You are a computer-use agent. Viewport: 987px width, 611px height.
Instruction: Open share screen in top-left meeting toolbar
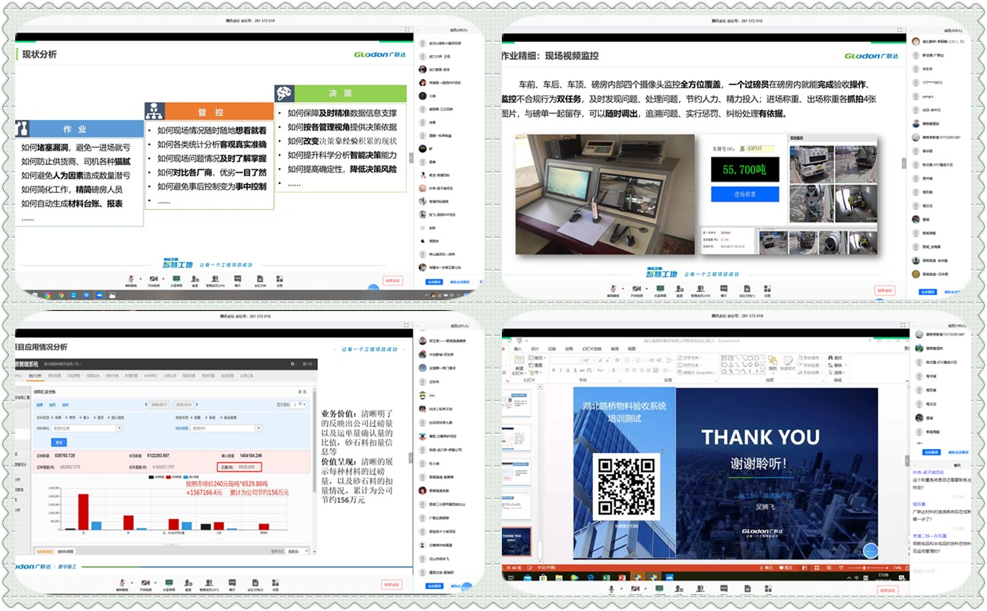176,279
